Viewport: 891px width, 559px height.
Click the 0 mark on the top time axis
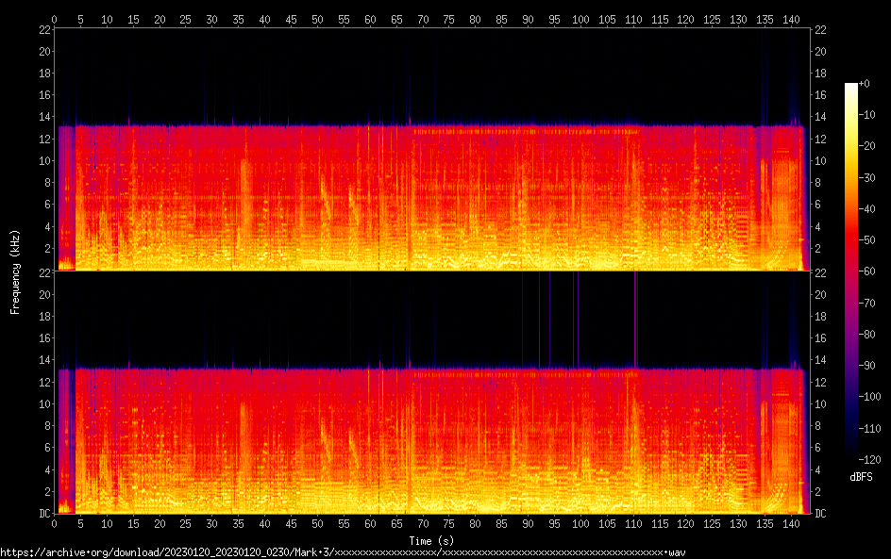tap(55, 17)
